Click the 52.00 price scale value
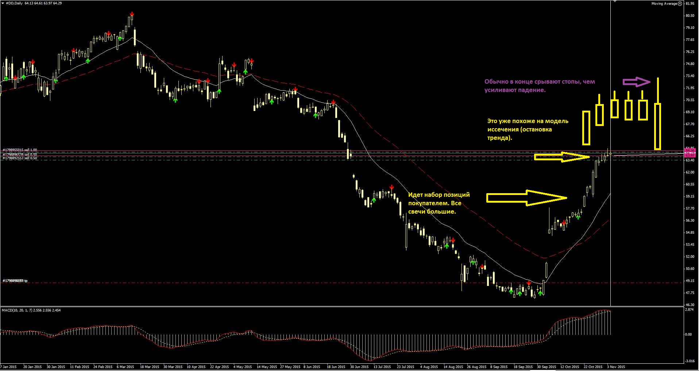699x371 pixels. 690,256
